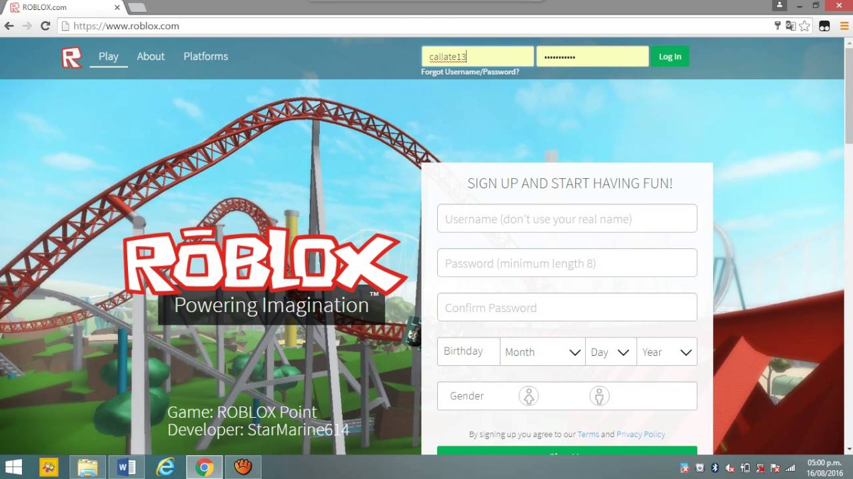Close the ROBLOX.com tab

point(117,7)
